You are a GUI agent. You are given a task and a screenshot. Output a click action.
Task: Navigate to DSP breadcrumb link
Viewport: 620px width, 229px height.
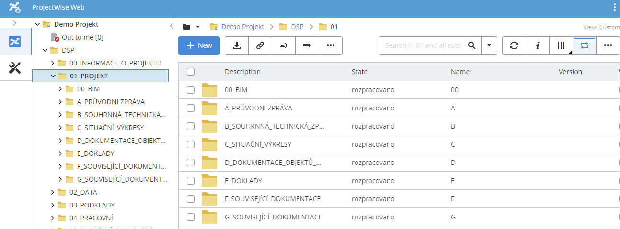pos(297,27)
